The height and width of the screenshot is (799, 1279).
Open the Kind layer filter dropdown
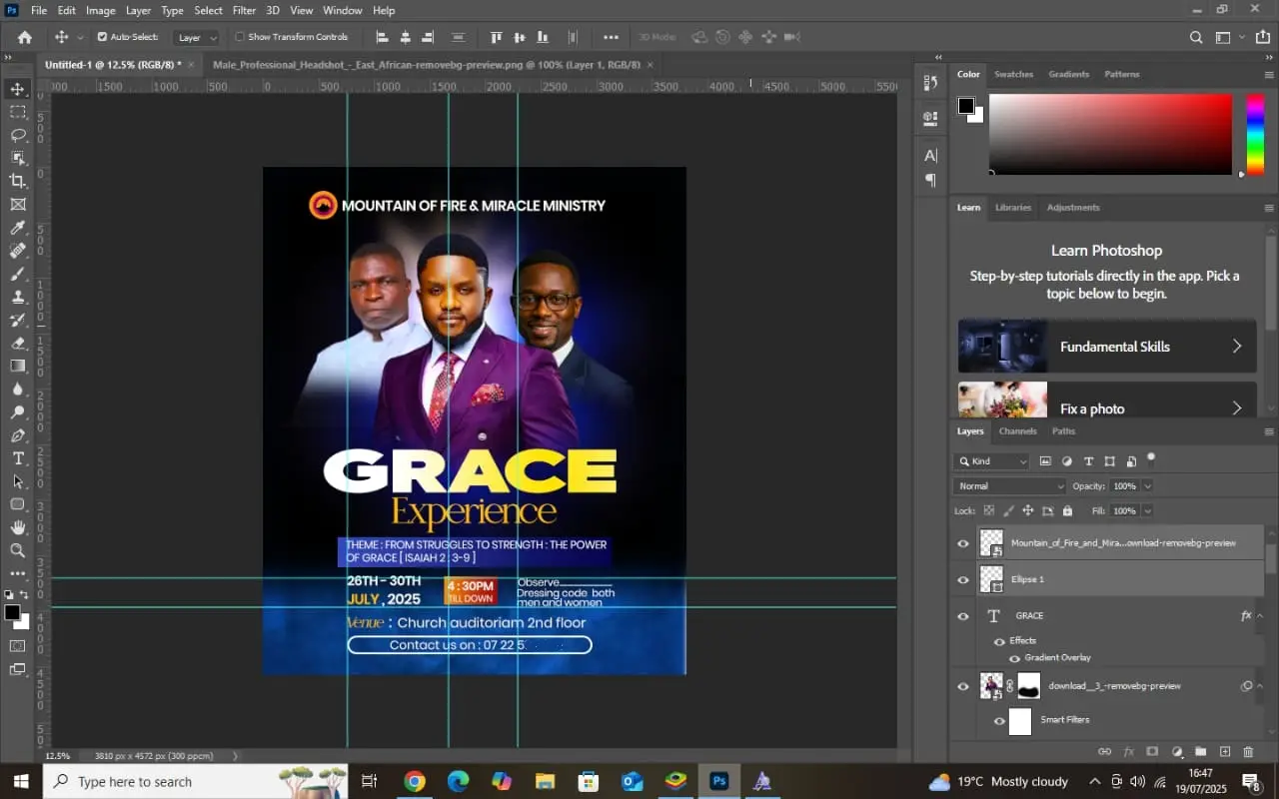pos(991,461)
